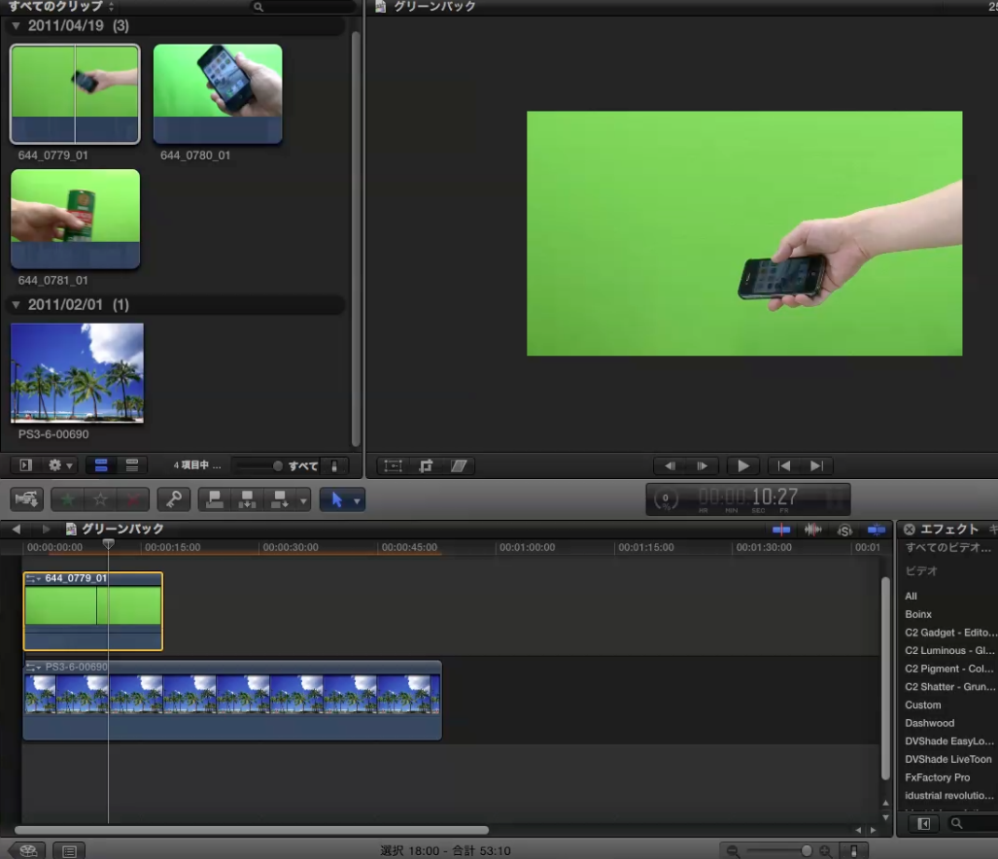Switch the browser to list view
998x859 pixels.
point(132,465)
